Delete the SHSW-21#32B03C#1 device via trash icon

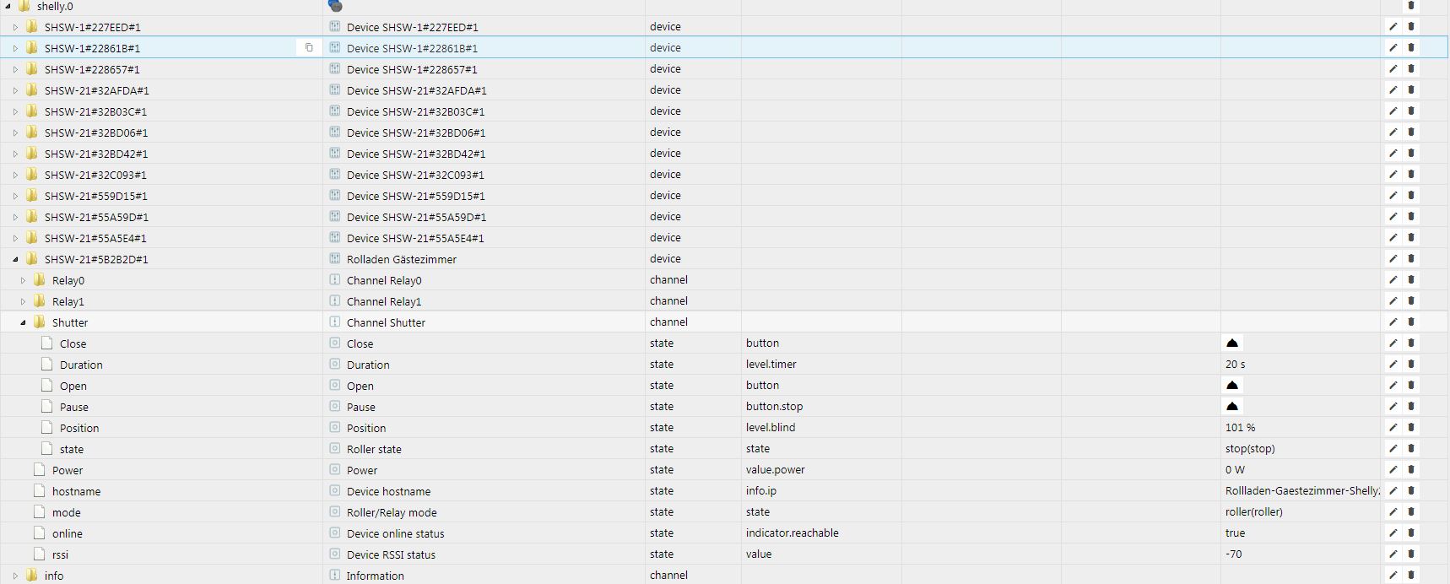coord(1410,111)
